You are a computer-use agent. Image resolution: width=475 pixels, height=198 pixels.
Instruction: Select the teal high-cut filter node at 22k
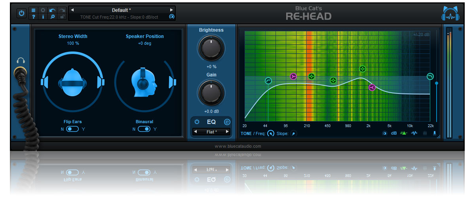430,76
